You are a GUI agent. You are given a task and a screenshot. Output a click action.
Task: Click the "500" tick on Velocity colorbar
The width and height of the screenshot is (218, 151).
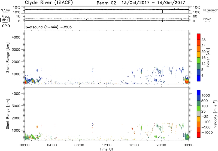point(205,101)
